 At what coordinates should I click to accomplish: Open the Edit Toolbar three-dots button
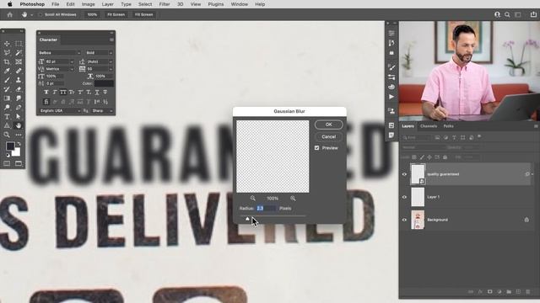(19, 135)
